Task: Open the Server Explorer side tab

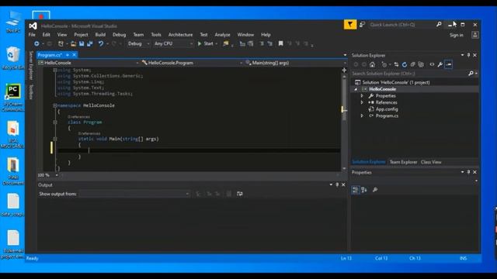Action: [x=31, y=65]
